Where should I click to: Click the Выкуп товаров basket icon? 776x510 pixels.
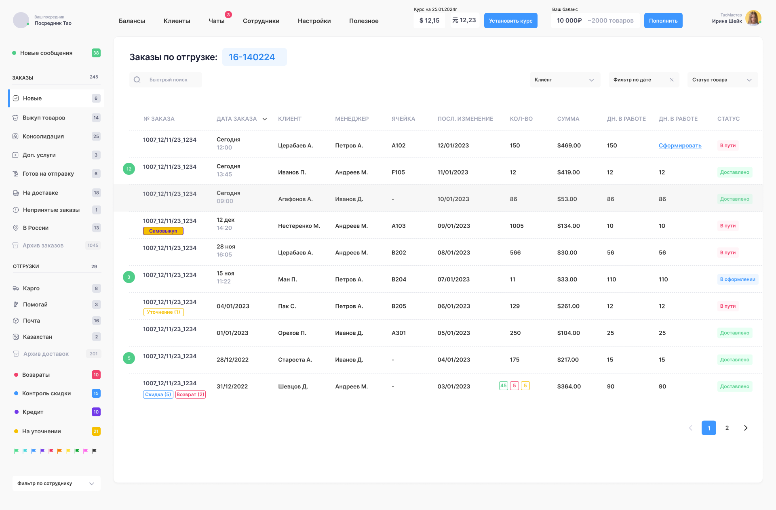(15, 118)
